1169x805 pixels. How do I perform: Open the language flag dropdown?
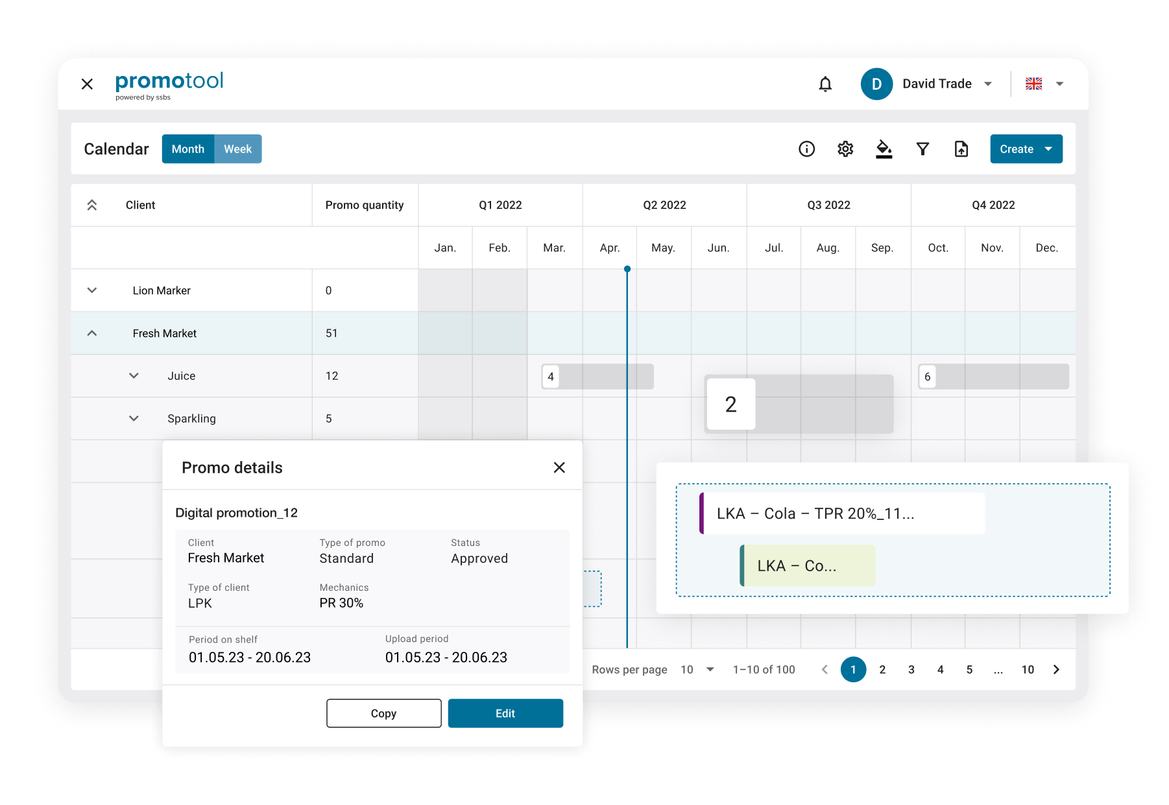(x=1044, y=84)
